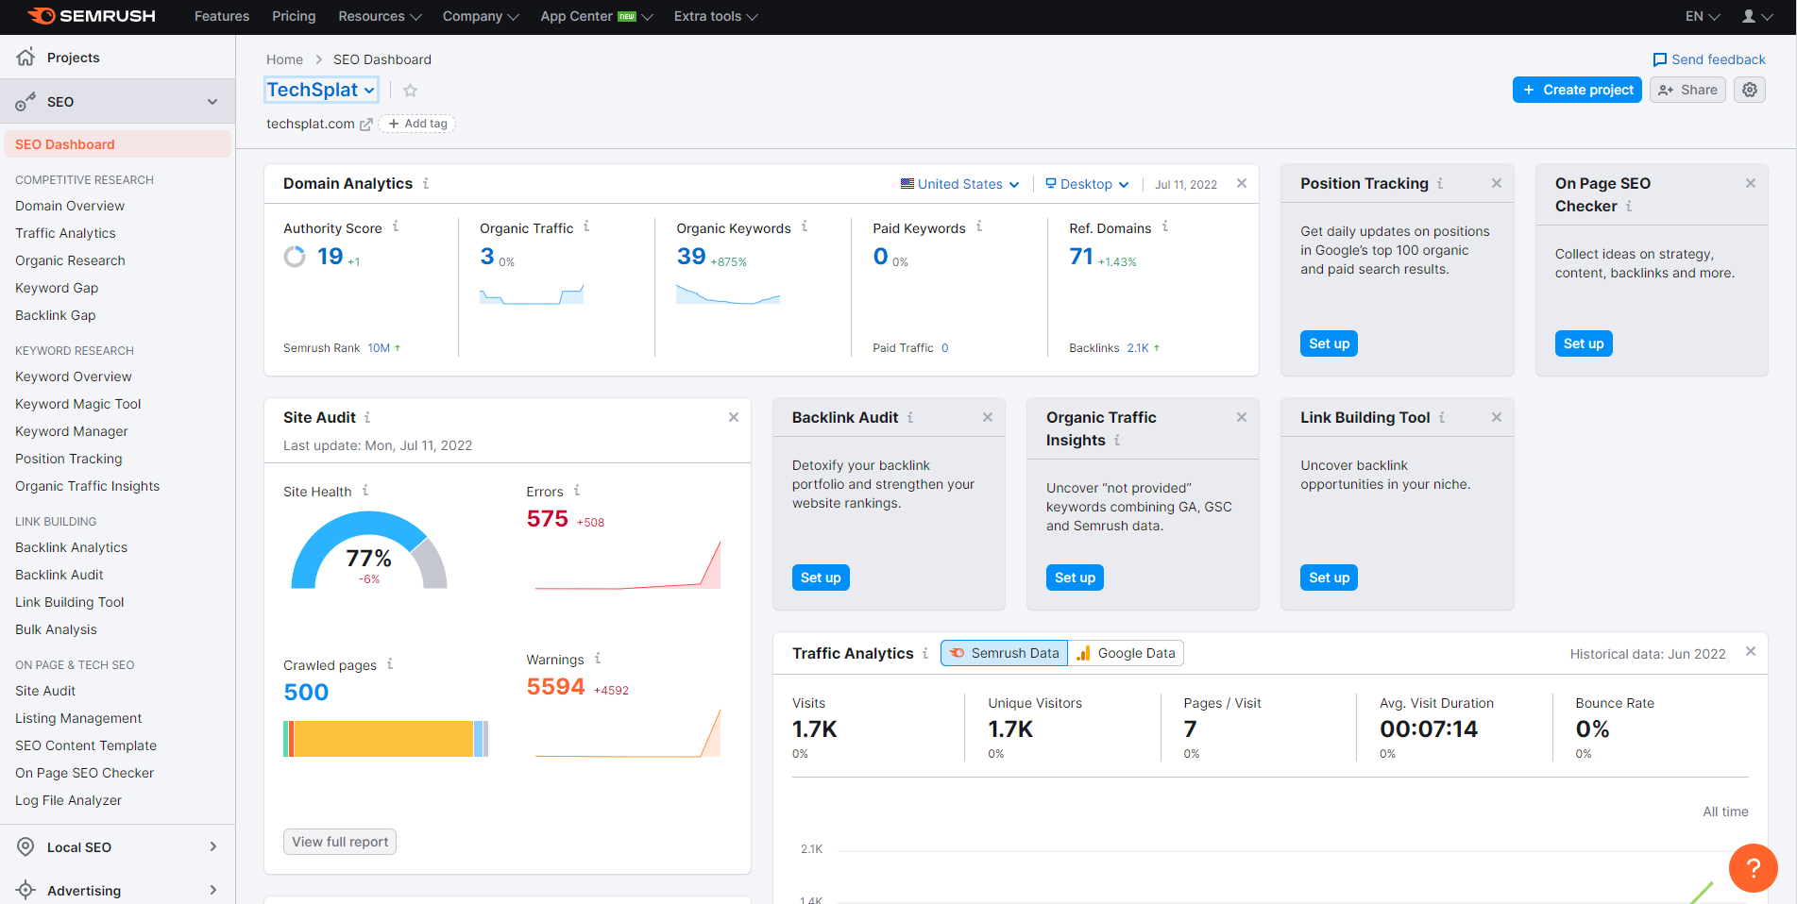Expand the Local SEO sidebar section
1797x904 pixels.
tap(213, 846)
